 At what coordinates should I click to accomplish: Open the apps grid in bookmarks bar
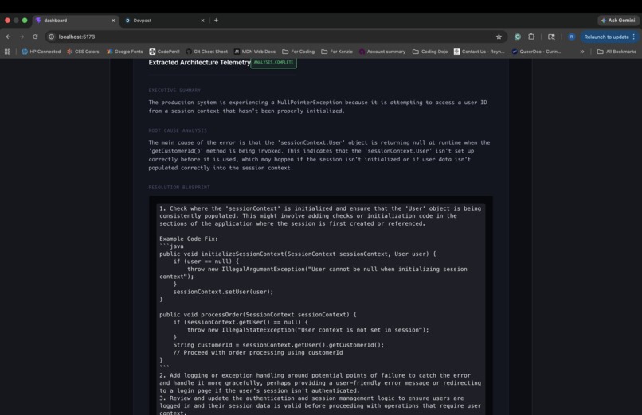click(7, 52)
